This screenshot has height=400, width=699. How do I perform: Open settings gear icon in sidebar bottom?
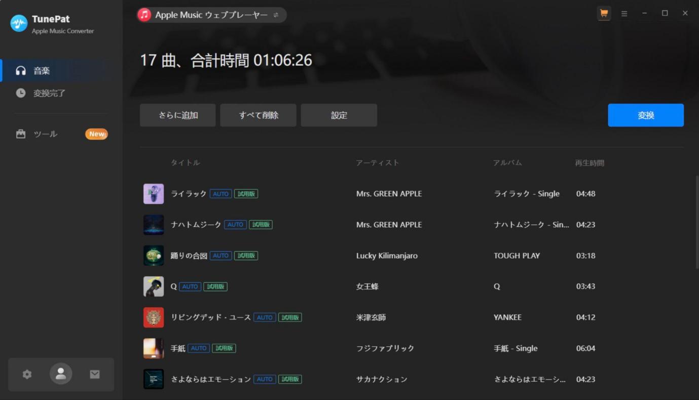coord(27,374)
